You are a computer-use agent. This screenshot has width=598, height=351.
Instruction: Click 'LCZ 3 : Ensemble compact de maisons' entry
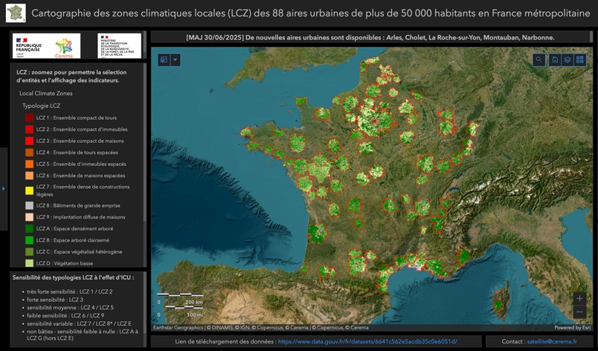click(x=80, y=141)
